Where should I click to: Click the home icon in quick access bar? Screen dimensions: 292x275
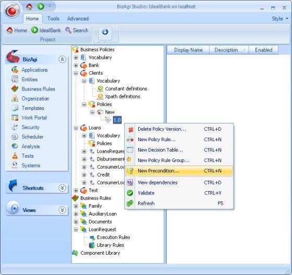pyautogui.click(x=29, y=7)
